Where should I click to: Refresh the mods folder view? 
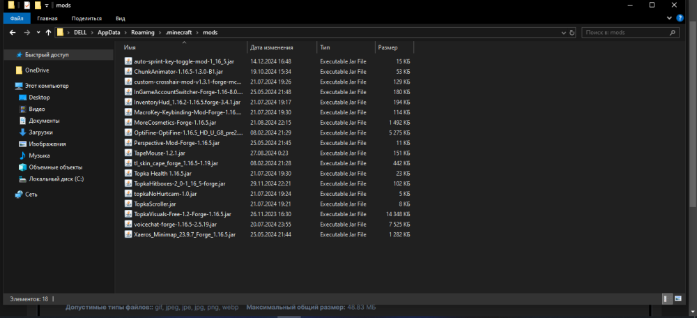click(x=572, y=33)
